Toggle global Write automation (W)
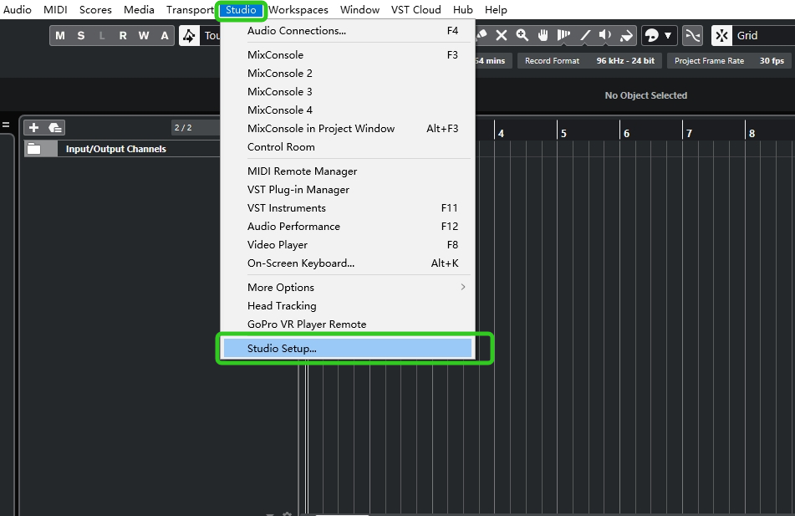The image size is (795, 516). pos(144,35)
